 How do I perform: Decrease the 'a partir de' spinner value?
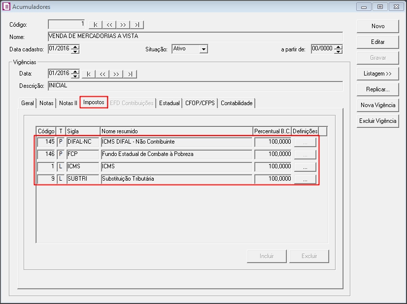click(x=339, y=51)
